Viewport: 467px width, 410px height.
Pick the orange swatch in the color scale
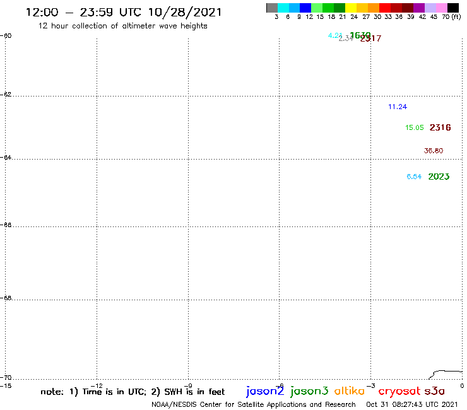tap(374, 8)
